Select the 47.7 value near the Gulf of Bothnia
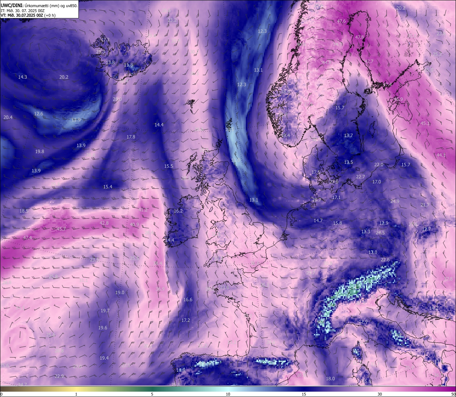 point(369,62)
